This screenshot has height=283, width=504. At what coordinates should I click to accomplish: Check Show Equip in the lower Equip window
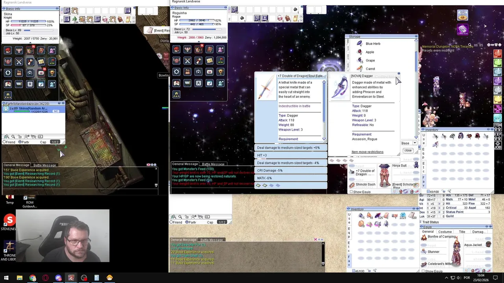point(423,271)
